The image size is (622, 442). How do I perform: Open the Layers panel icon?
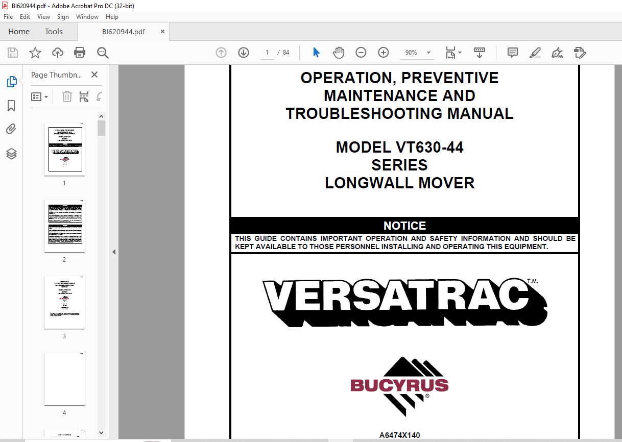[x=11, y=154]
